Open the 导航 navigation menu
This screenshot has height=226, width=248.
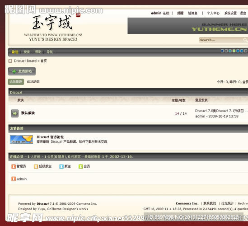click(50, 52)
